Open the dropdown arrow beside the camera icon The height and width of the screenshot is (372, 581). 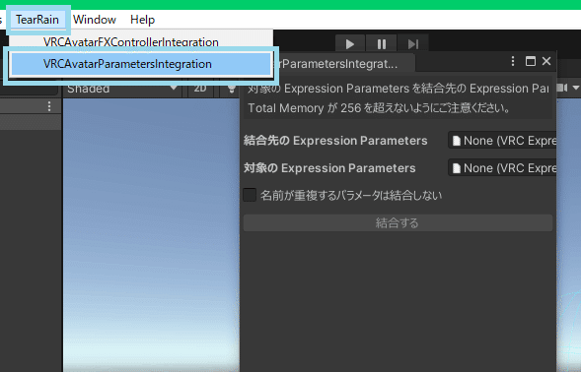[575, 88]
